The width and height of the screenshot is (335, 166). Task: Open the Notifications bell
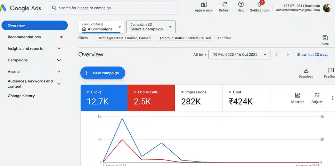(259, 4)
